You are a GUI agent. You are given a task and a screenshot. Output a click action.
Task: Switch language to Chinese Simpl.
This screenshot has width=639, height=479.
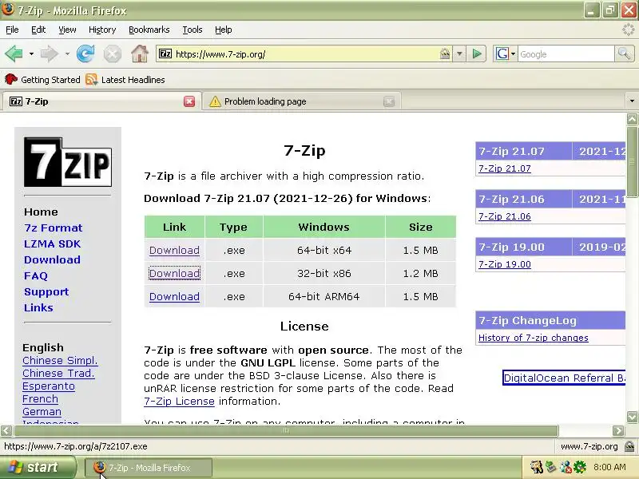pos(60,361)
